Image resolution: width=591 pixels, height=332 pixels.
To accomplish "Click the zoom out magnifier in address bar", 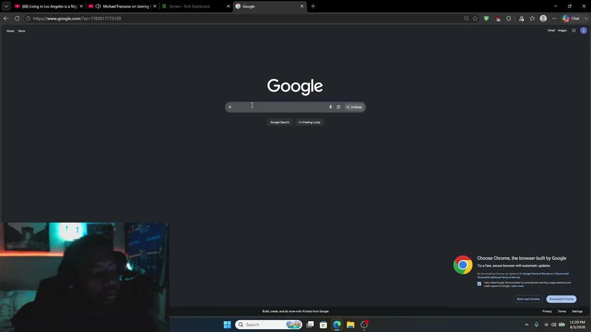I will coord(466,18).
